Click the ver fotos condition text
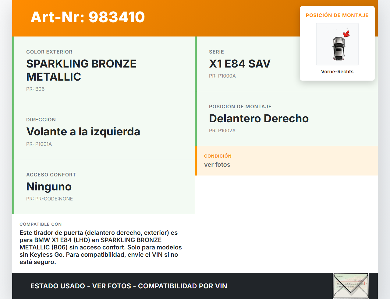 pos(217,165)
